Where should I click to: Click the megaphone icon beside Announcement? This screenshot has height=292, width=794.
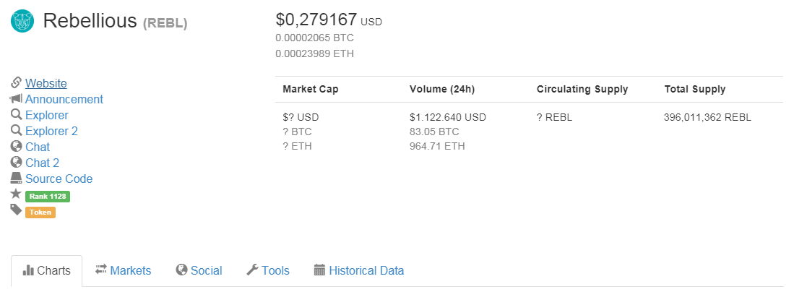click(16, 99)
